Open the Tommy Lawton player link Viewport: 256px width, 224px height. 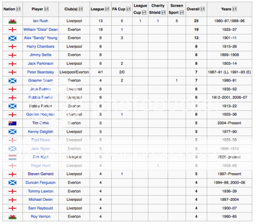(40, 191)
